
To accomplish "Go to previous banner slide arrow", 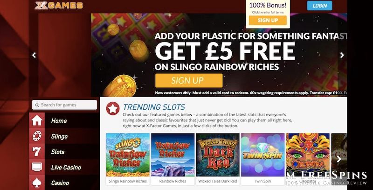I will pyautogui.click(x=34, y=55).
